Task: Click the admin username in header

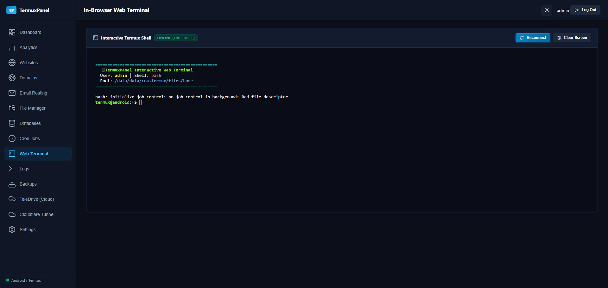Action: pos(563,10)
